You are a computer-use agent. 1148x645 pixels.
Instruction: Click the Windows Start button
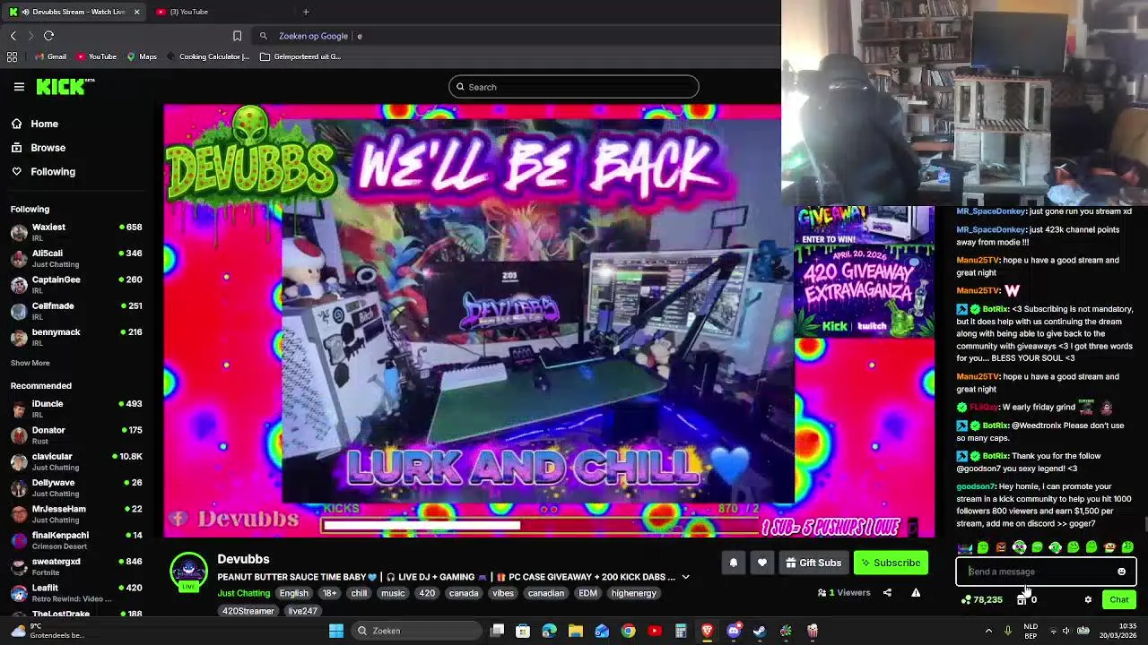click(x=336, y=631)
